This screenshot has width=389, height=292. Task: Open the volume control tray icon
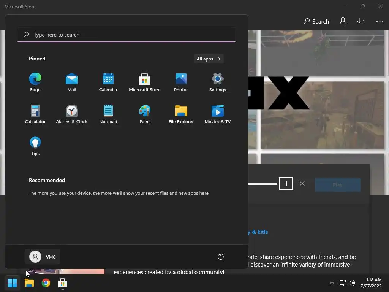(351, 283)
